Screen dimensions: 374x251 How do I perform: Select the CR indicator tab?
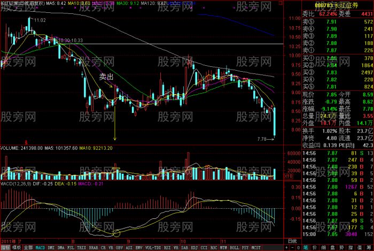tap(103, 248)
